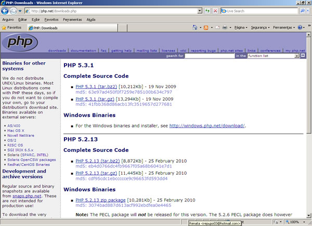Viewport: 312px width, 226px height.
Task: Download PHP 5.2.13 (tar.gz)
Action: [96, 173]
